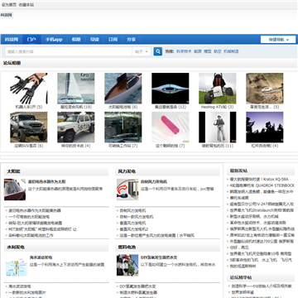Click the solar heater article image

(x=15, y=190)
